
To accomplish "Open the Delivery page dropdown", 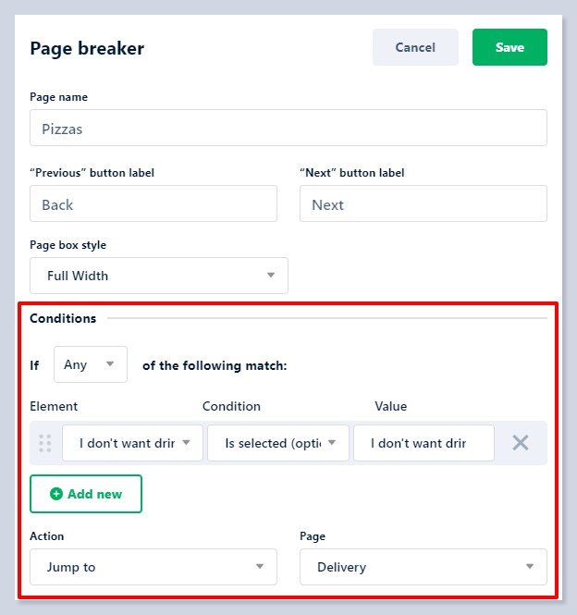I will point(423,567).
